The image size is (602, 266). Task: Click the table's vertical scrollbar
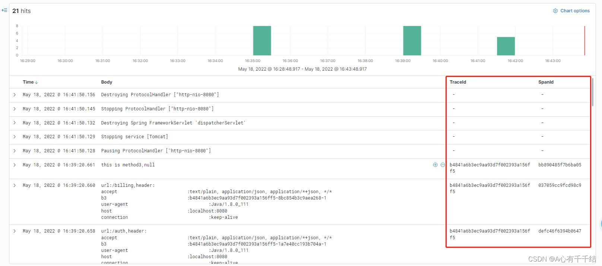(592, 92)
